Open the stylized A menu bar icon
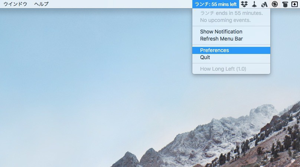Screen dimensions: 300x167 pyautogui.click(x=264, y=4)
